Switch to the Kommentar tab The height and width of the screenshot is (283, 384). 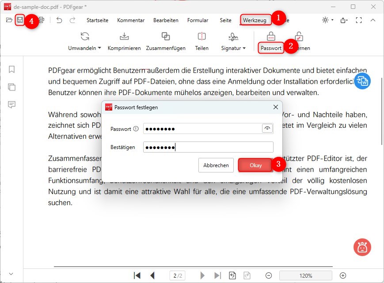coord(131,20)
